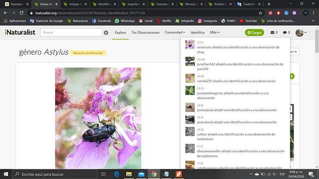The width and height of the screenshot is (319, 179).
Task: Open the WhatsApp bookmark
Action: [x=125, y=21]
